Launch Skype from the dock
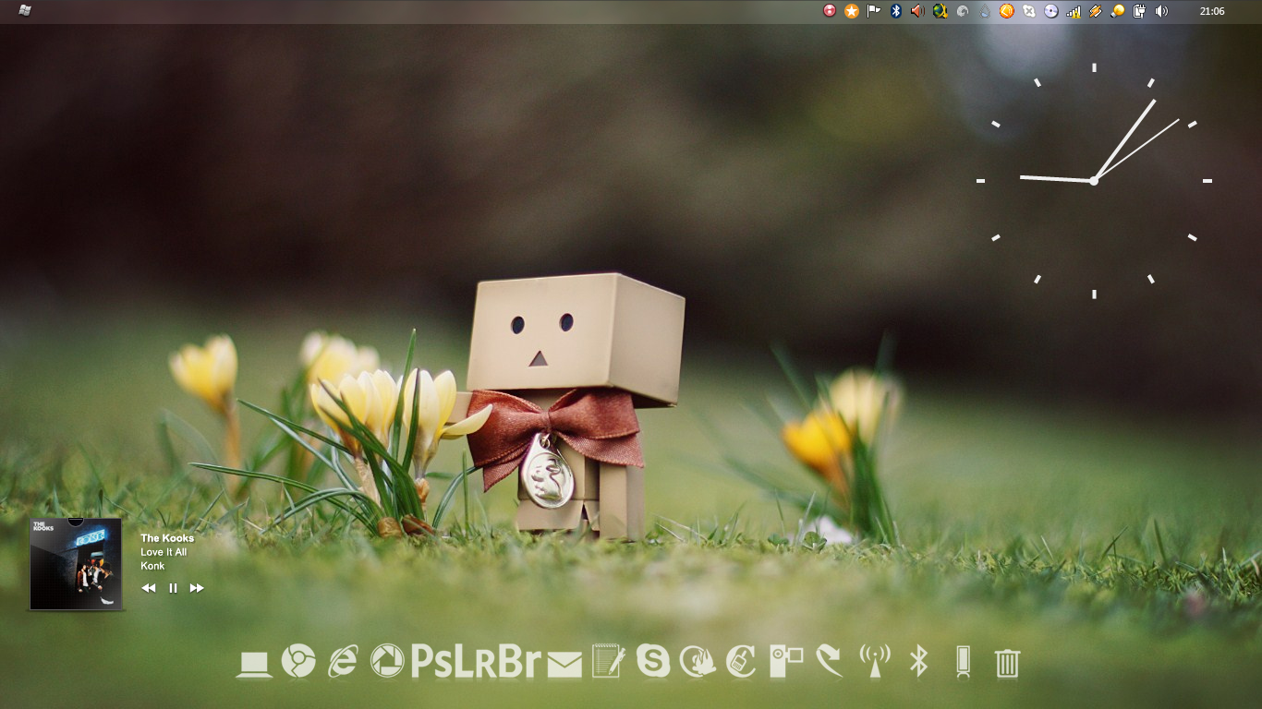 653,661
